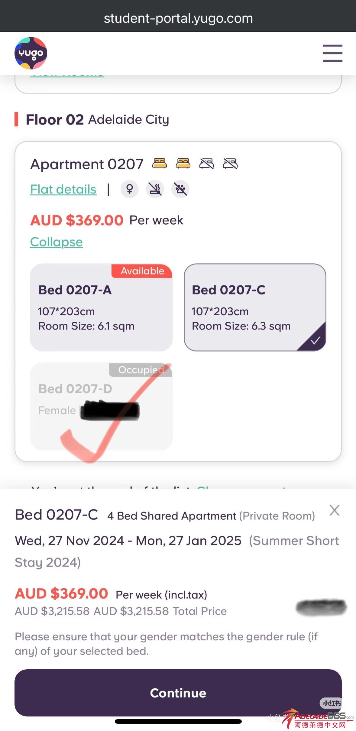This screenshot has width=356, height=731.
Task: Open the Flat details link
Action: [x=63, y=190]
